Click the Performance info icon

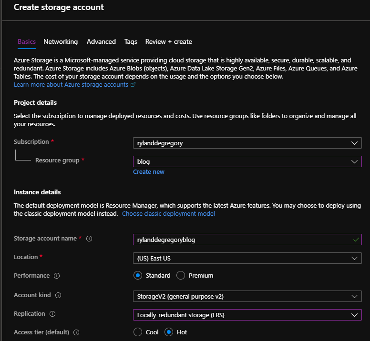[x=57, y=276]
